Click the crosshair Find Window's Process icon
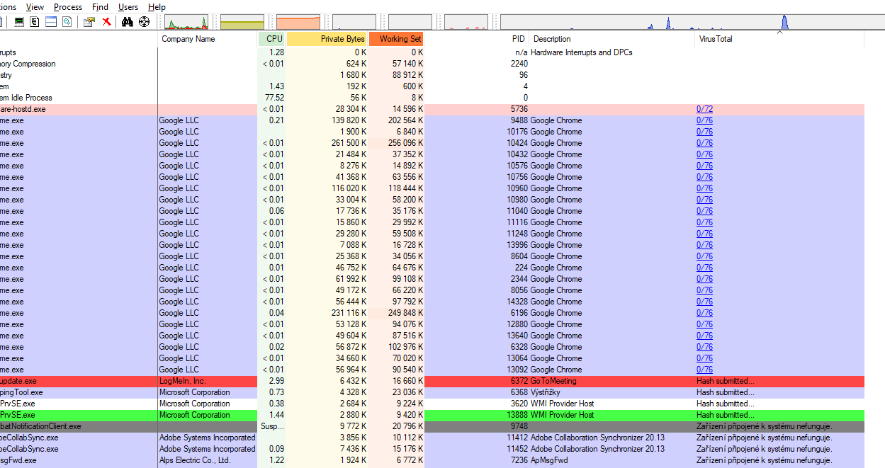 144,22
